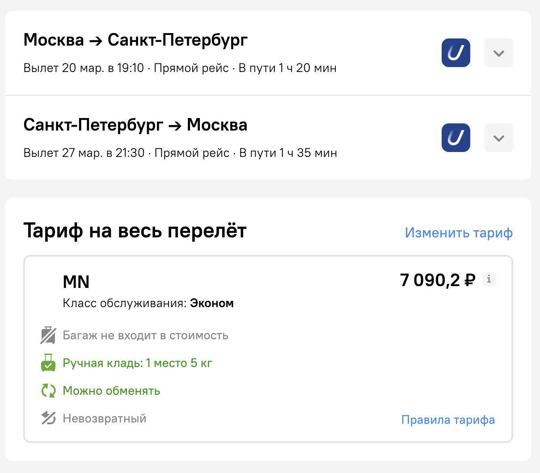540x473 pixels.
Task: Open the Изменить тариф link
Action: (x=459, y=233)
